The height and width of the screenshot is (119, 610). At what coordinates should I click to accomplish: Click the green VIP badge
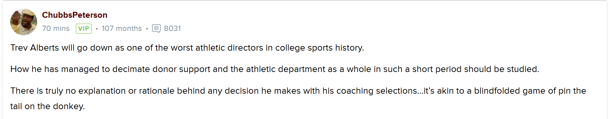coord(84,29)
